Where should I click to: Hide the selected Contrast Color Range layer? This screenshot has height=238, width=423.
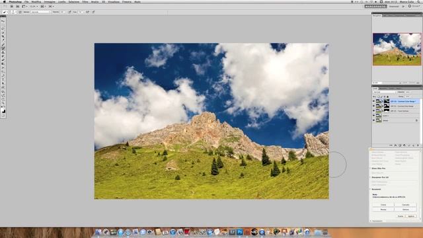373,101
